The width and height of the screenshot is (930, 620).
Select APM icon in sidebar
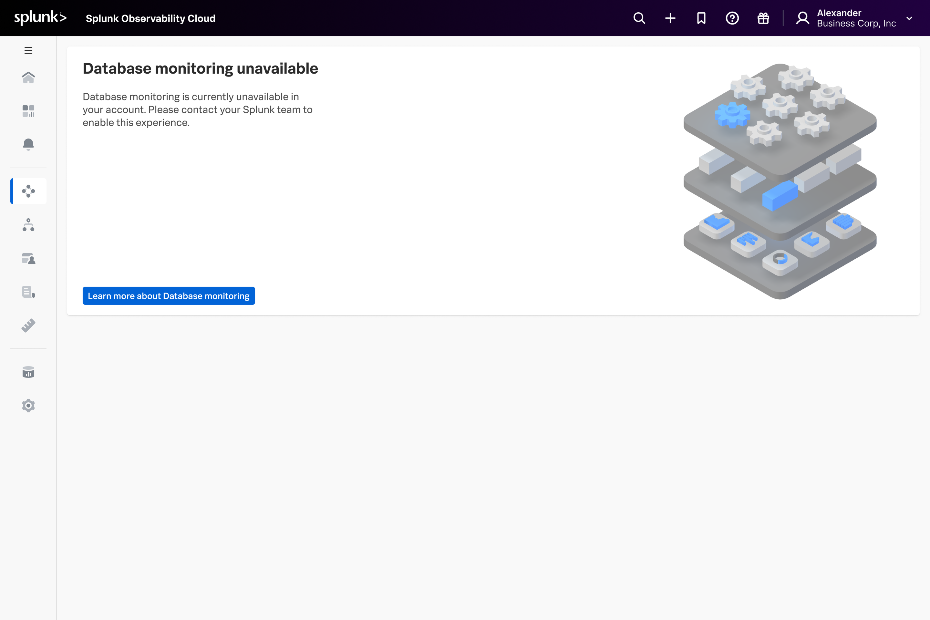tap(28, 191)
